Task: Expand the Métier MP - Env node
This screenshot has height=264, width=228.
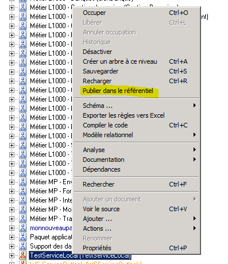Action: coord(11,182)
